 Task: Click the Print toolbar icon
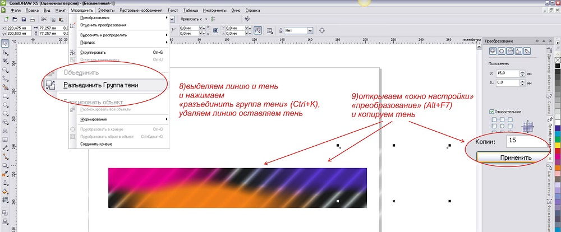(32, 19)
